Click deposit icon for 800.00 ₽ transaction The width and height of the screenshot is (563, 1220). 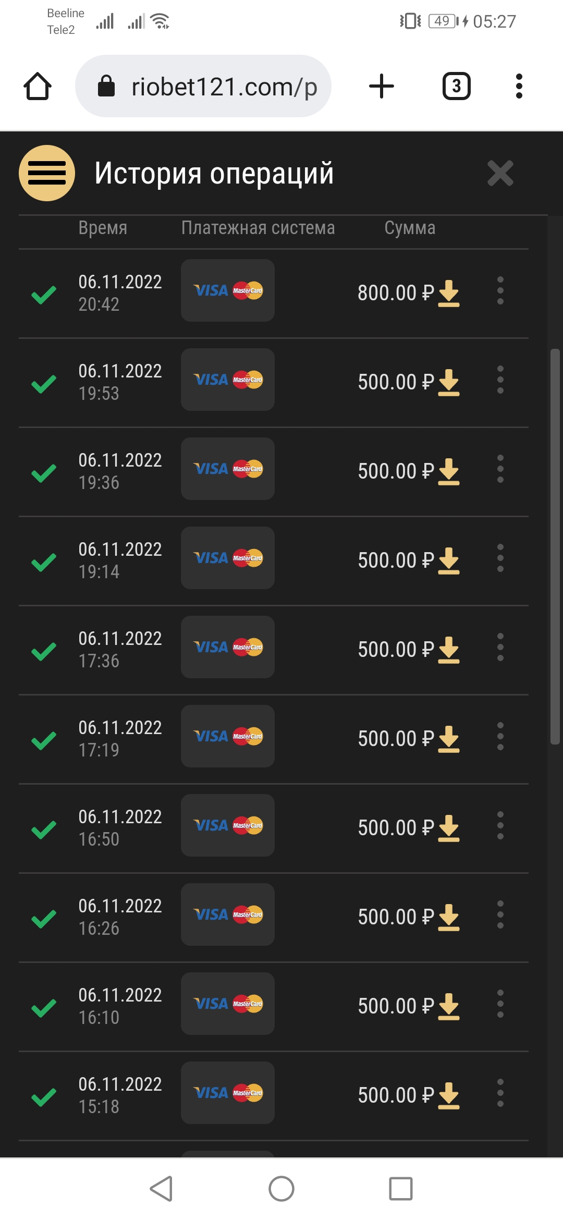click(449, 293)
